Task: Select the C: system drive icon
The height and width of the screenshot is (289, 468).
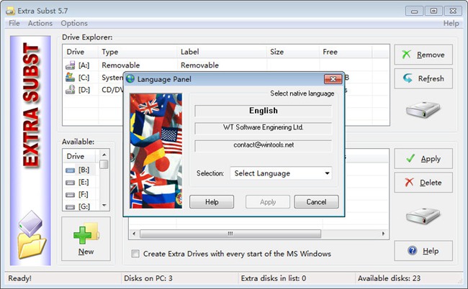Action: click(x=71, y=77)
